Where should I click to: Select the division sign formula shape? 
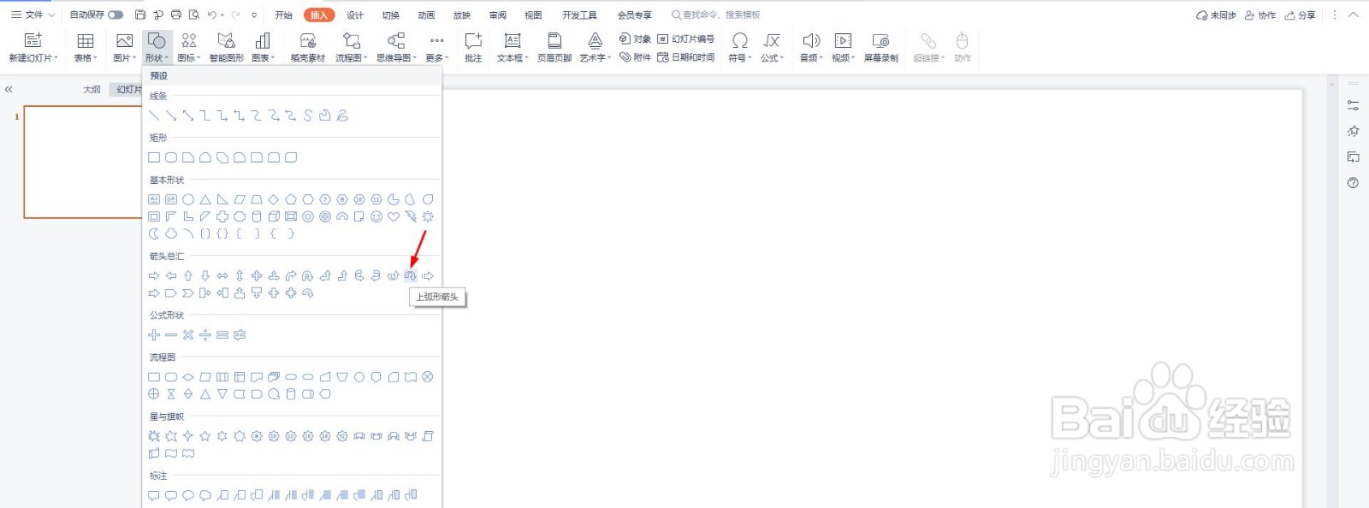pyautogui.click(x=205, y=334)
